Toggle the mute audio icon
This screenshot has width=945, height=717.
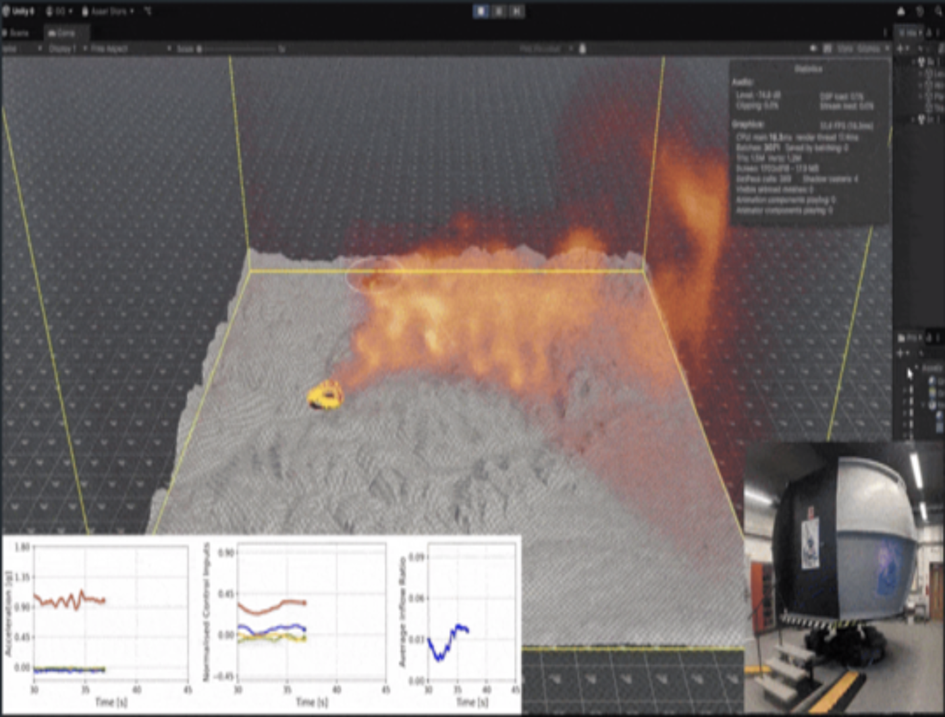813,49
